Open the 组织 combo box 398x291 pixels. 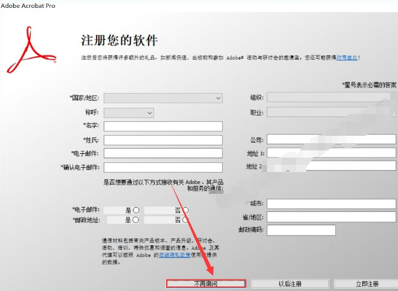click(326, 97)
